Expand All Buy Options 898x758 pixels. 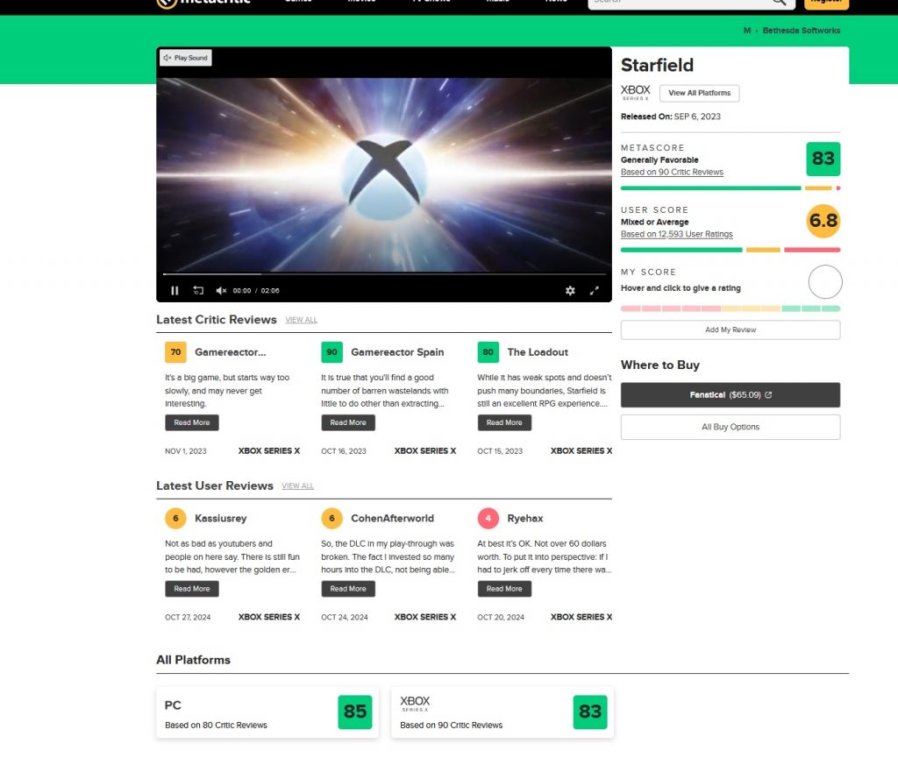[x=730, y=427]
